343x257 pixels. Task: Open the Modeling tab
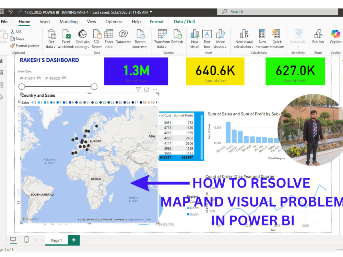pos(69,22)
